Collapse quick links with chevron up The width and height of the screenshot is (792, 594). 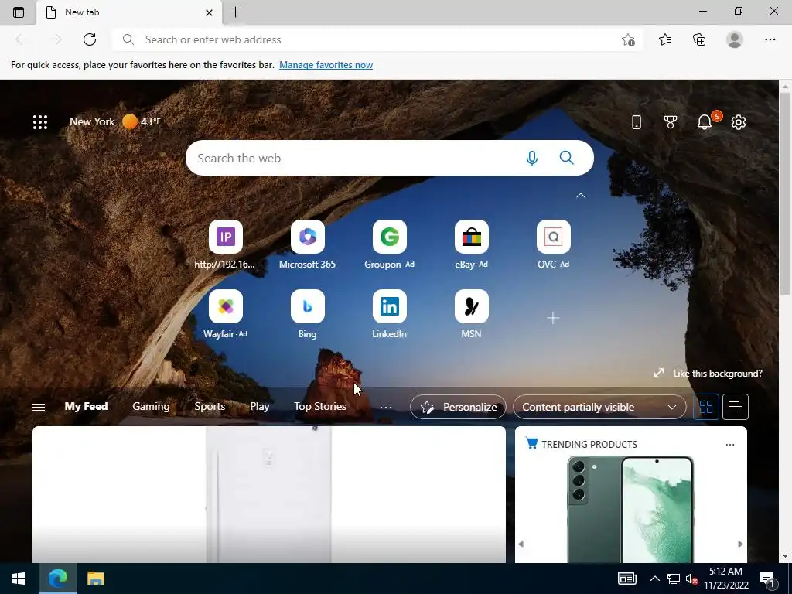coord(581,196)
